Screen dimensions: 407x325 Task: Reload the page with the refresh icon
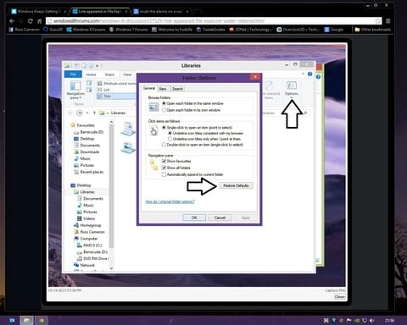point(31,21)
